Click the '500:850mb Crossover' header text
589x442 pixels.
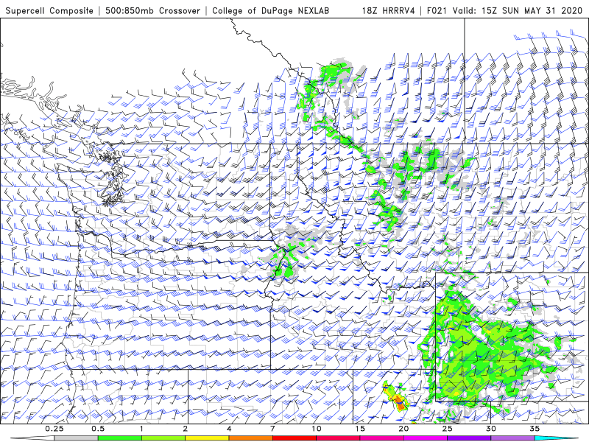(x=153, y=10)
